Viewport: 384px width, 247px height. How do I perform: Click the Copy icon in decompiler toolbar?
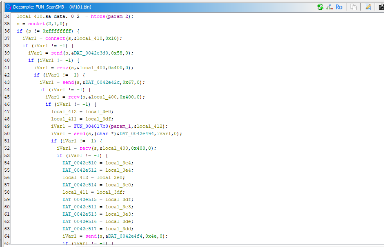point(354,7)
